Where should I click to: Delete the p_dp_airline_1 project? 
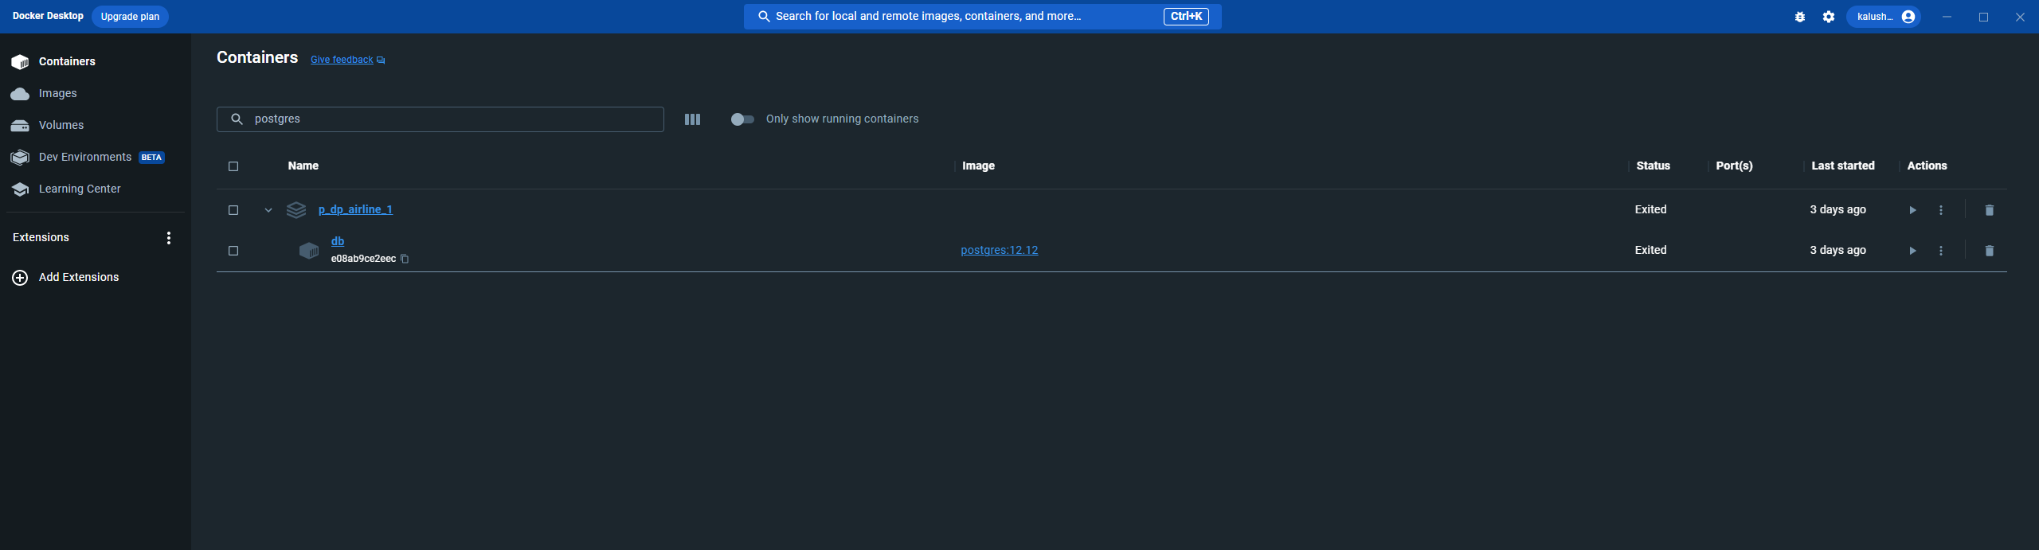(1990, 210)
